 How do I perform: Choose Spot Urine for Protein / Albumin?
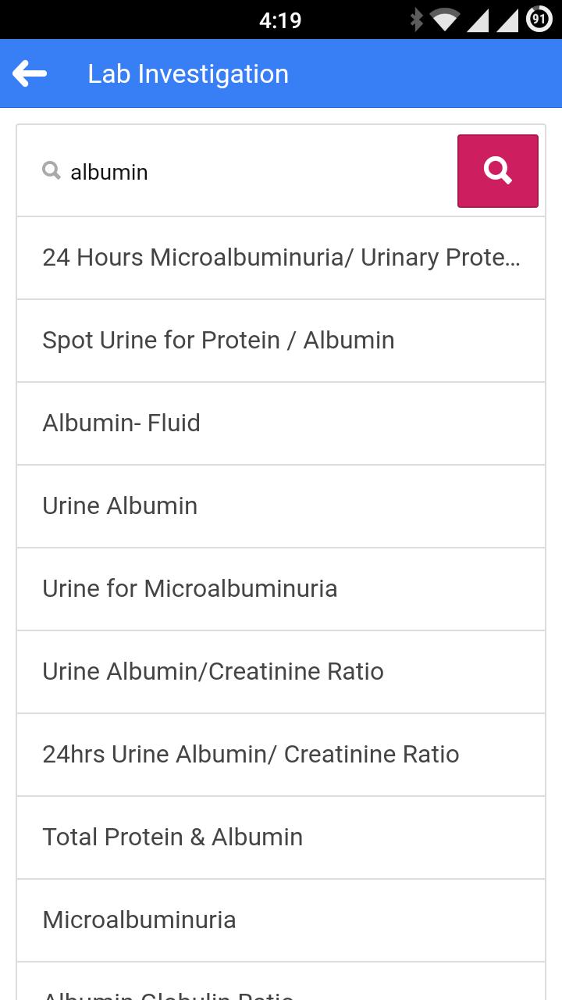281,341
